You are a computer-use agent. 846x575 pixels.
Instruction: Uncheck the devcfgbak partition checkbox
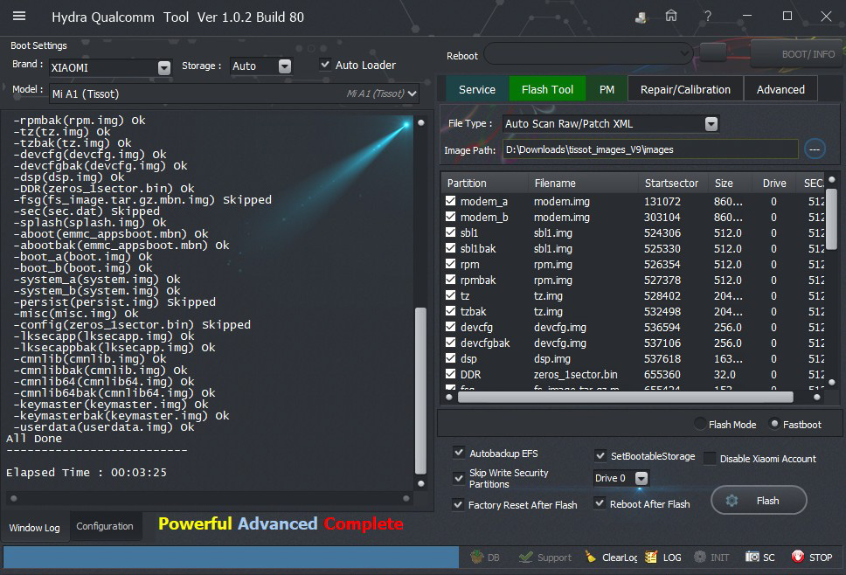click(450, 342)
